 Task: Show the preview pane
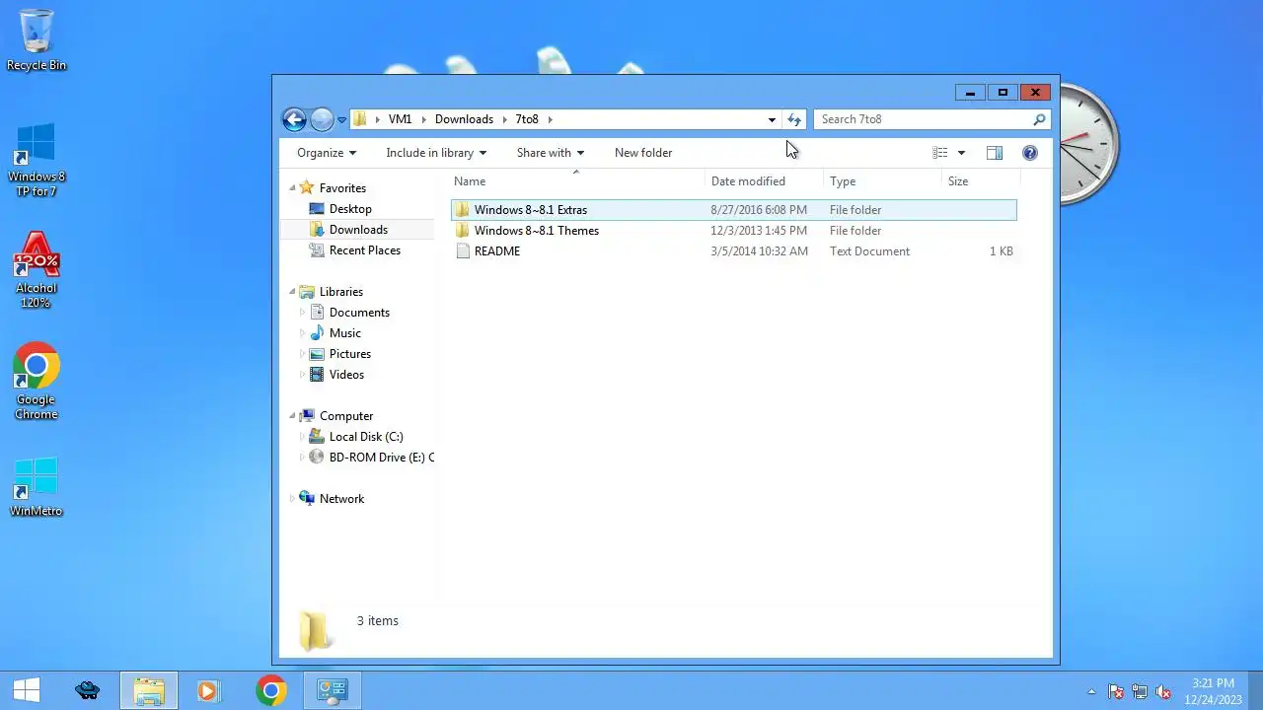(995, 153)
